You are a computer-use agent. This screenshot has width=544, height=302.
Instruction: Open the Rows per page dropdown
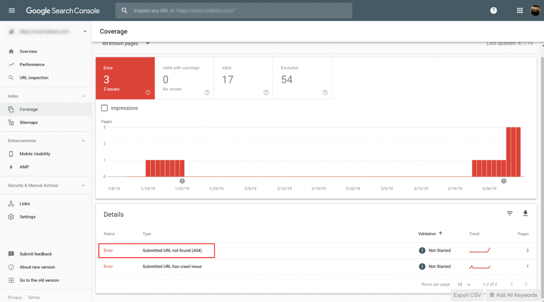click(x=464, y=284)
